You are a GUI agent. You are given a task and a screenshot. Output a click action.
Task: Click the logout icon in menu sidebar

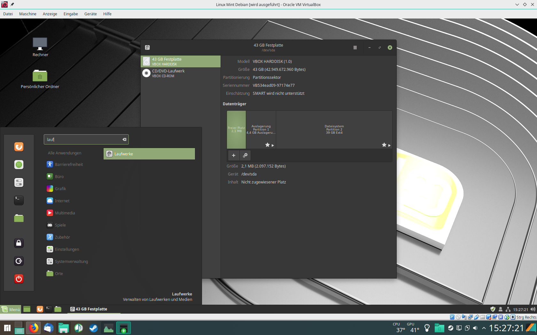[x=19, y=261]
